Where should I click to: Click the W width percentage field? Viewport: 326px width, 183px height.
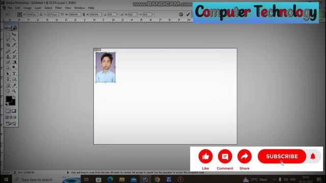[x=75, y=14]
